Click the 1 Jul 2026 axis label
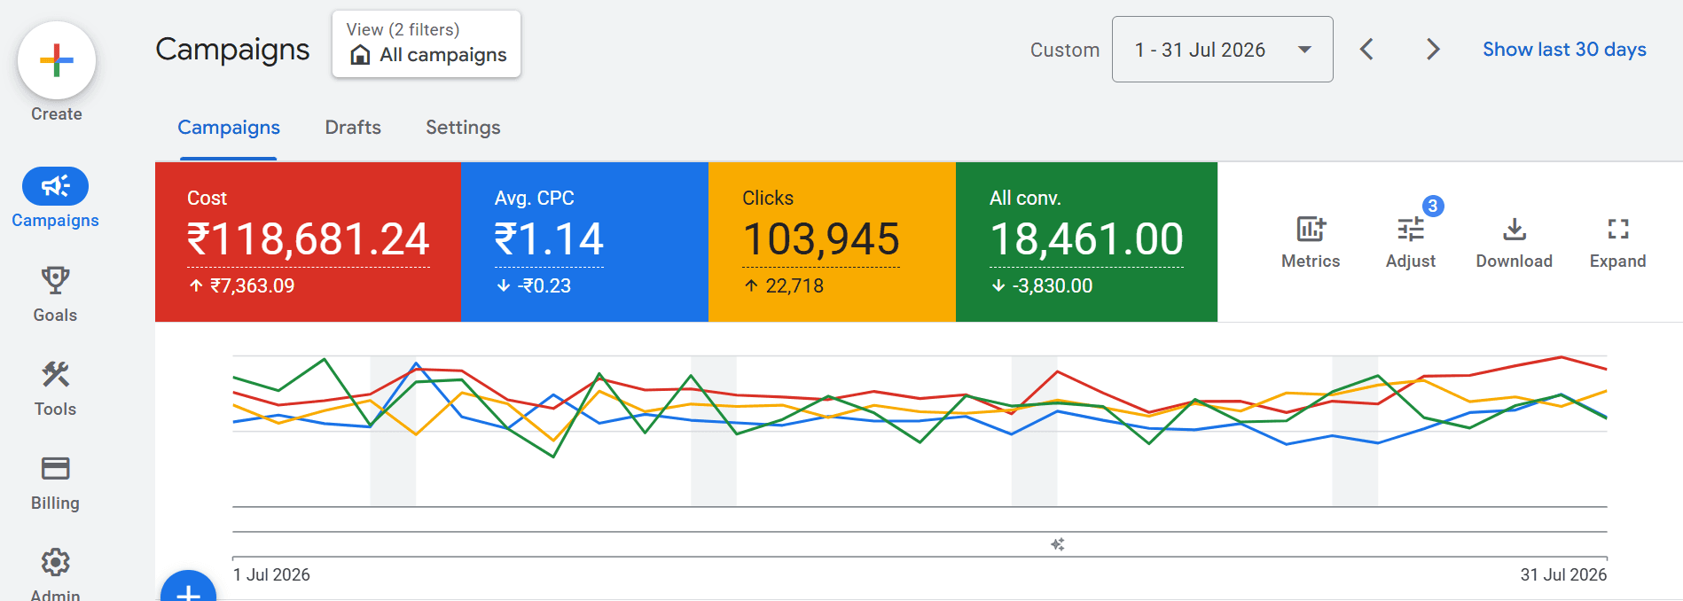The width and height of the screenshot is (1683, 601). [271, 574]
